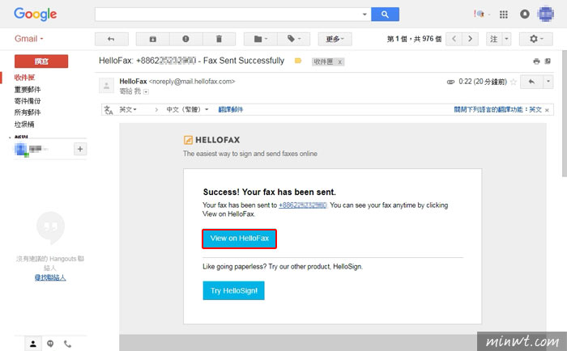Click the Google logo
Viewport: 567px width, 351px height.
[x=35, y=15]
